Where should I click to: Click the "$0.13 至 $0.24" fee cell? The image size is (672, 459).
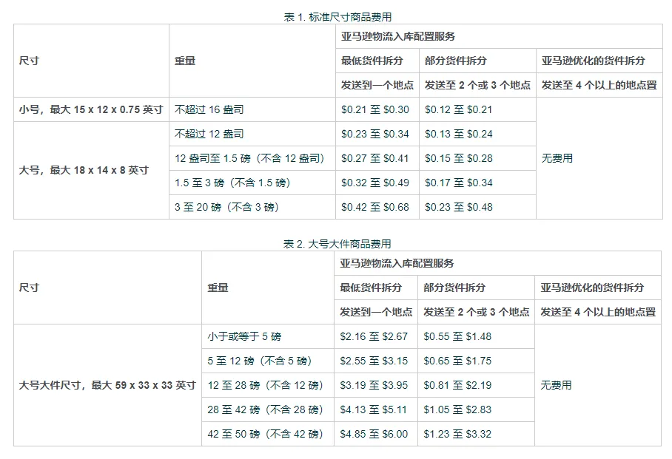pos(458,134)
